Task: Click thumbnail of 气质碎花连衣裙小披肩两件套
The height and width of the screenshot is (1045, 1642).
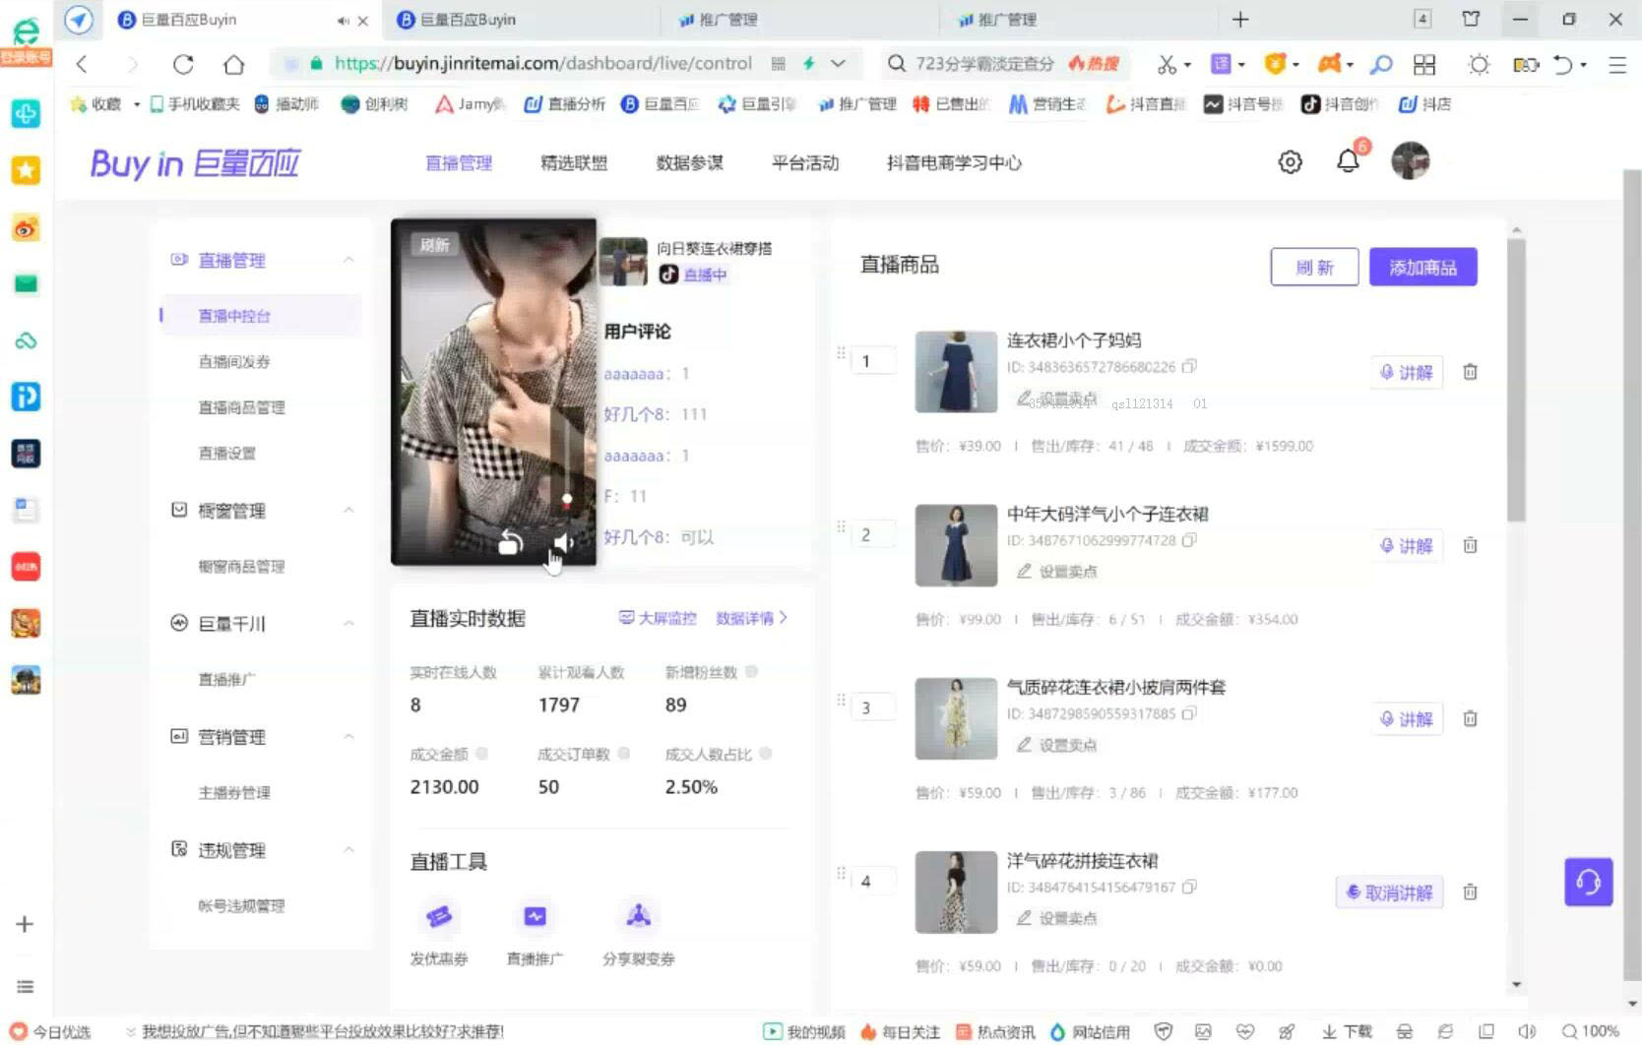Action: click(956, 717)
